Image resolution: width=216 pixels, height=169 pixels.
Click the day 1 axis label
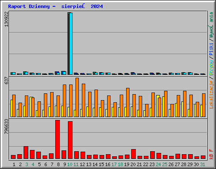point(14,164)
